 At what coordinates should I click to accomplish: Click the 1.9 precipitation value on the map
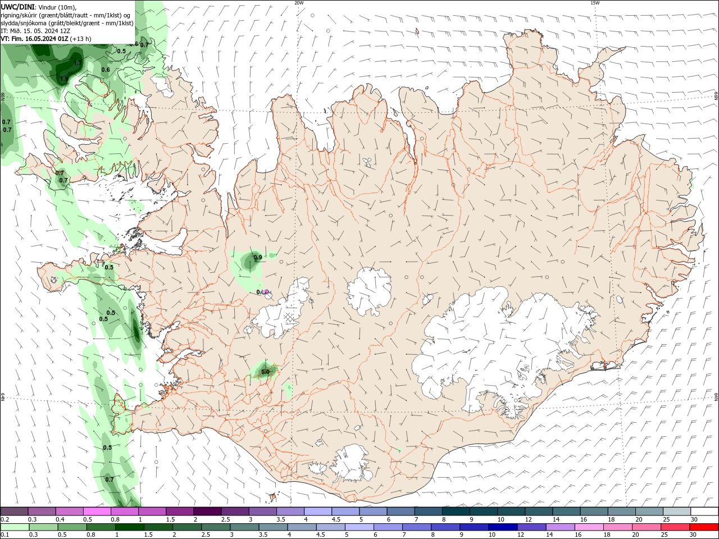click(x=64, y=79)
